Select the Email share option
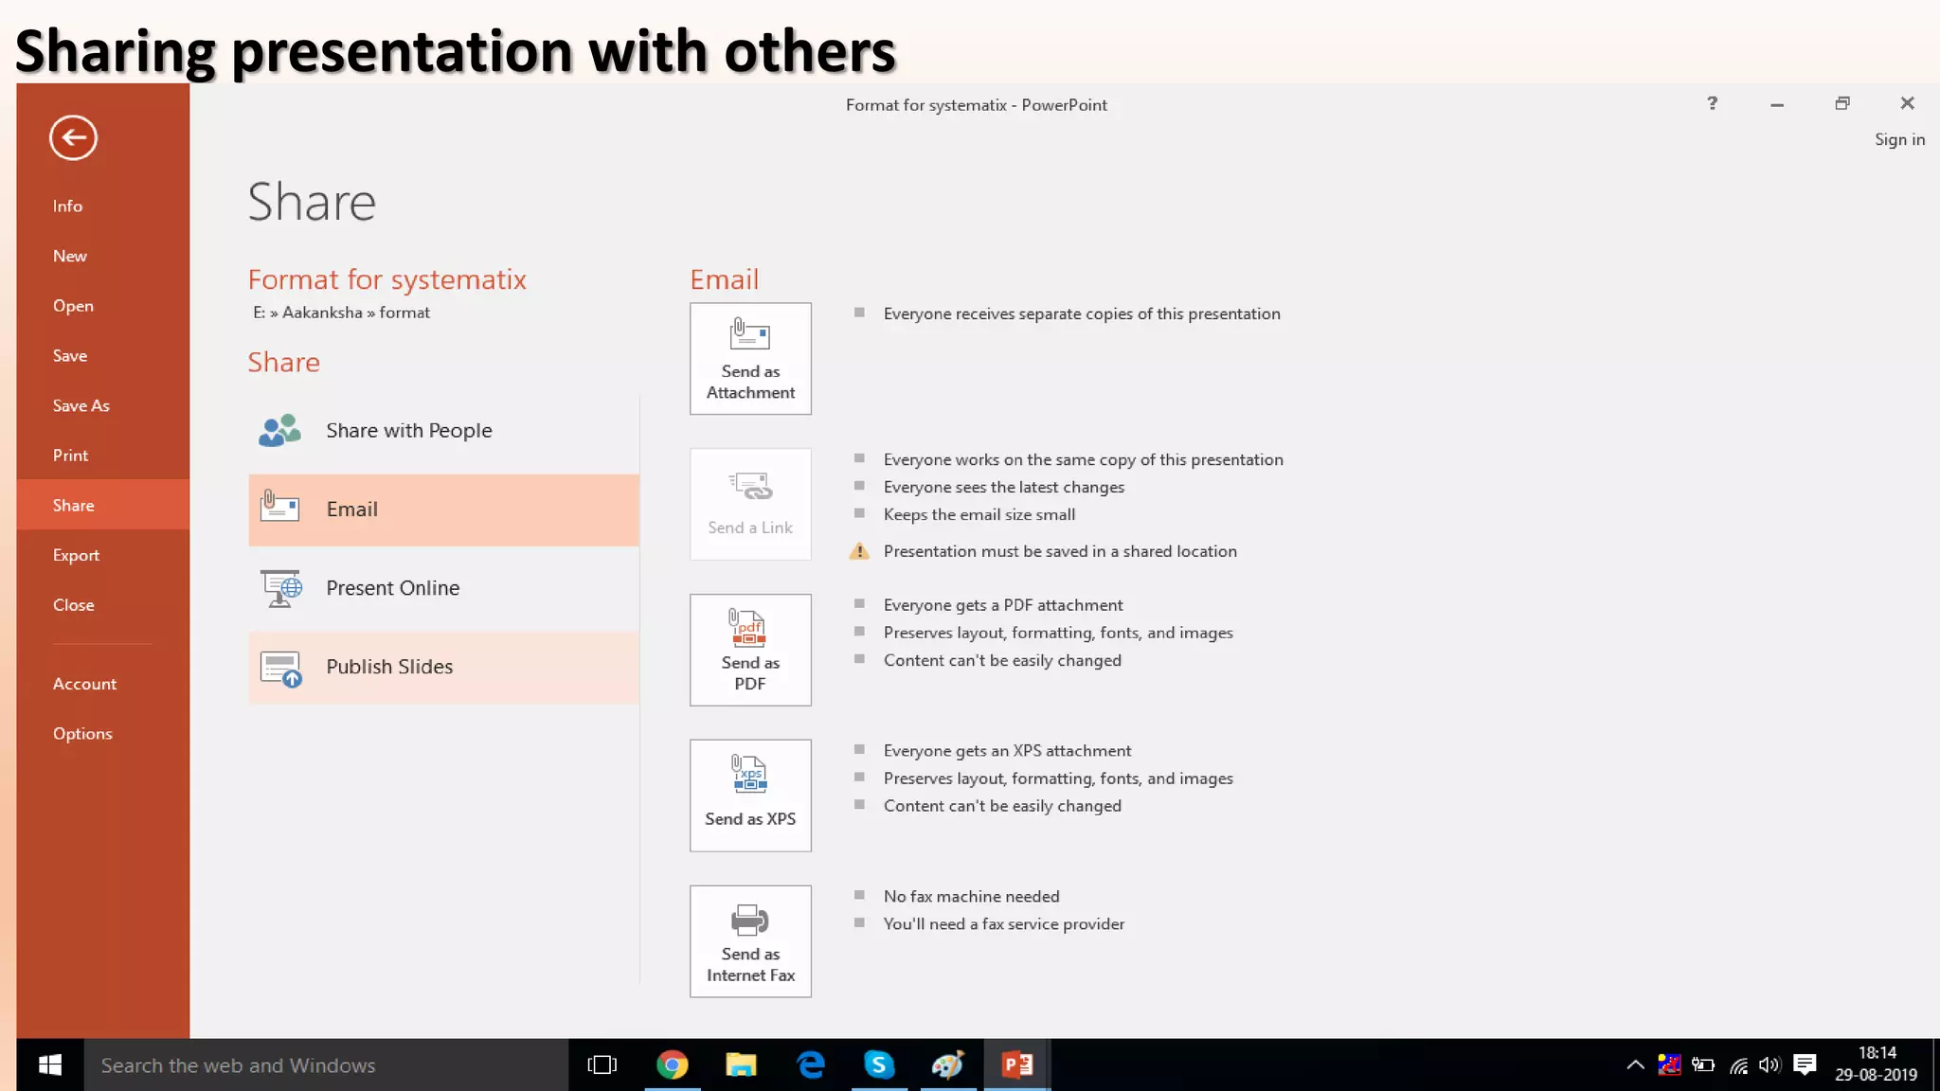The width and height of the screenshot is (1940, 1091). pyautogui.click(x=443, y=510)
